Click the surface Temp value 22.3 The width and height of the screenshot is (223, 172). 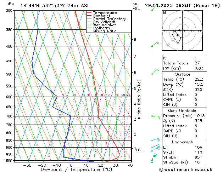point(199,79)
